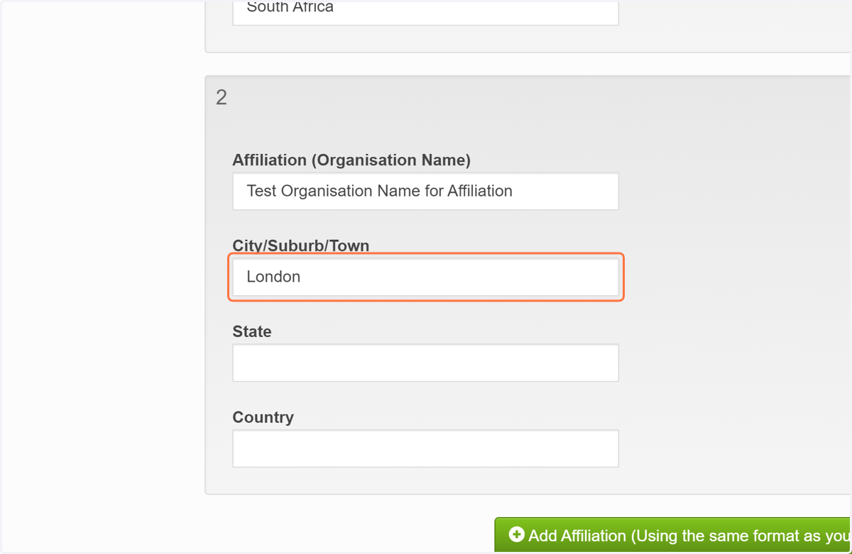Click the "Affiliation (Organisation Name)" label
The image size is (852, 554).
[351, 160]
